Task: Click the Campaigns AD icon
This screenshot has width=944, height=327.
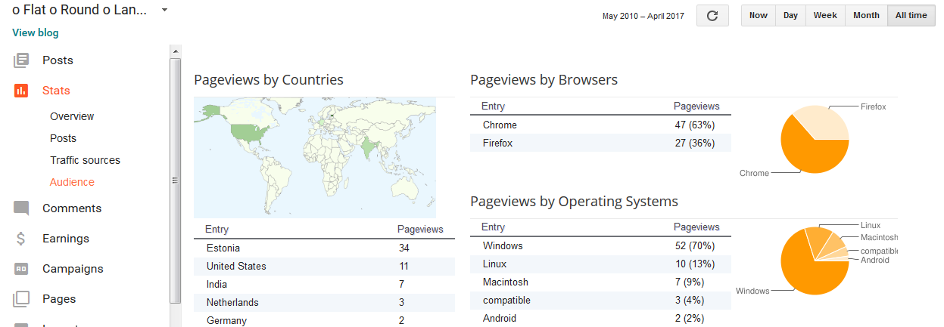Action: [21, 269]
